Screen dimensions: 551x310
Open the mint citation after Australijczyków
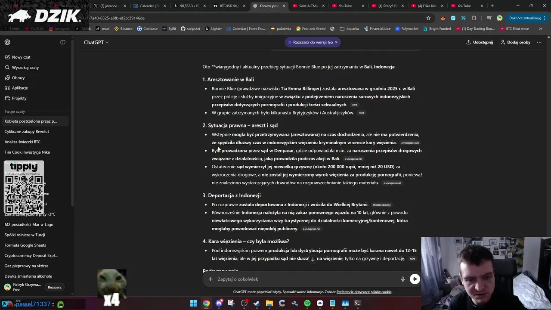pyautogui.click(x=362, y=113)
